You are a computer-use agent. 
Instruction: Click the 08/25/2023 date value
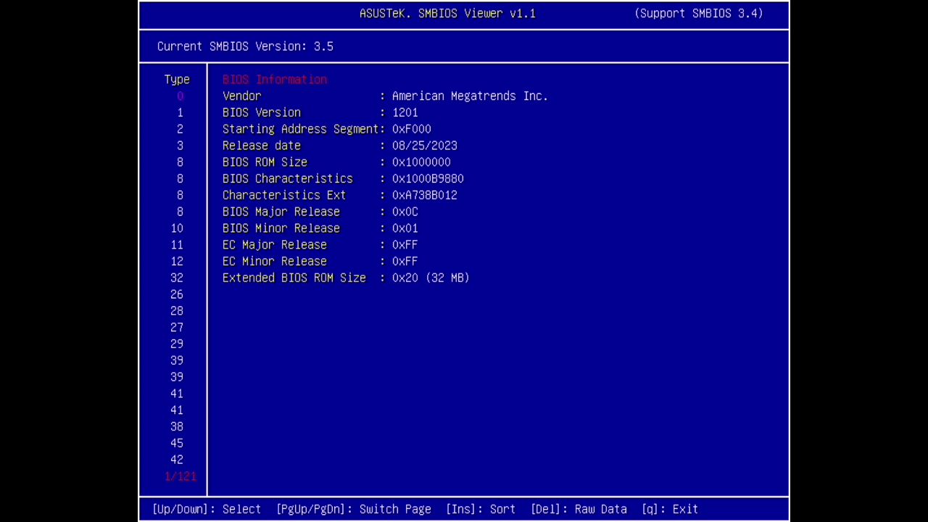click(x=424, y=146)
